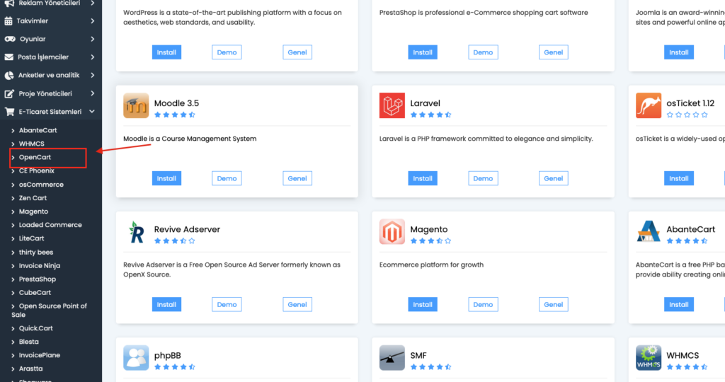Click the SMF app icon
Image resolution: width=725 pixels, height=382 pixels.
392,357
